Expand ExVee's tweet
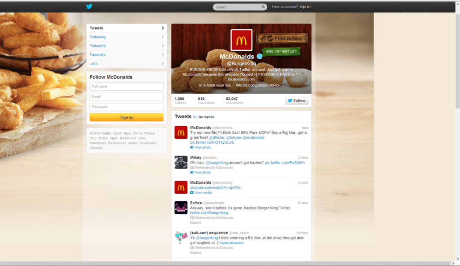460x266 pixels. click(x=195, y=222)
